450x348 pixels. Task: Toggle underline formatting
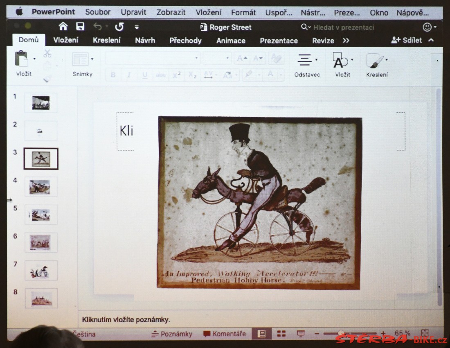(145, 75)
